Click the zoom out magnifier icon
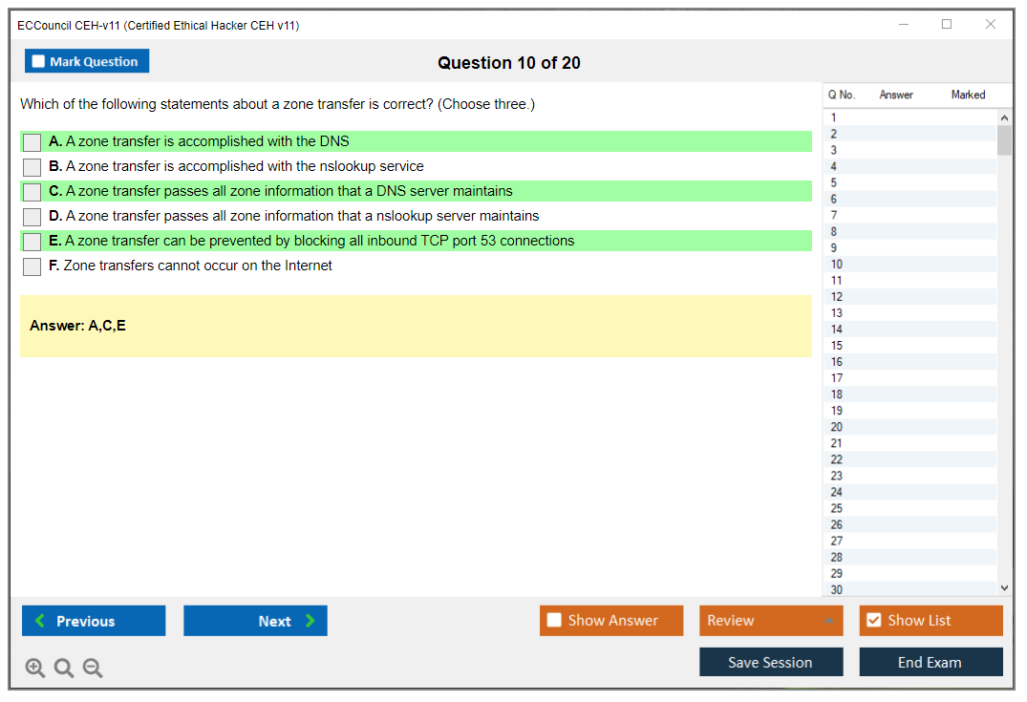Viewport: 1027px width, 702px height. tap(93, 669)
